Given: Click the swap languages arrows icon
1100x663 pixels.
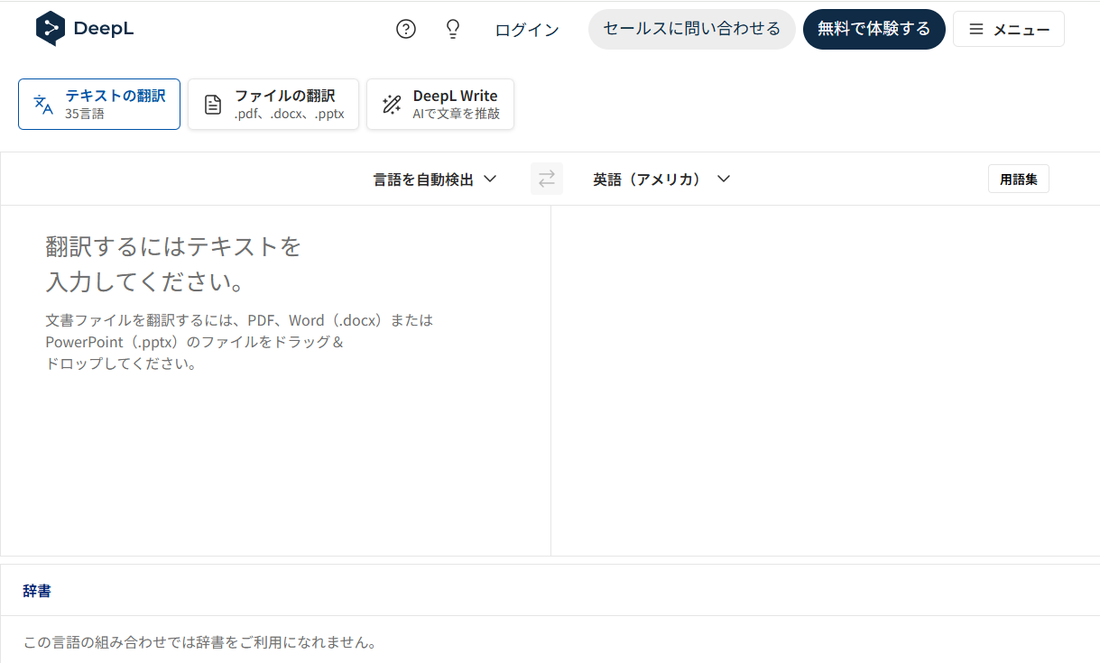Looking at the screenshot, I should click(546, 178).
